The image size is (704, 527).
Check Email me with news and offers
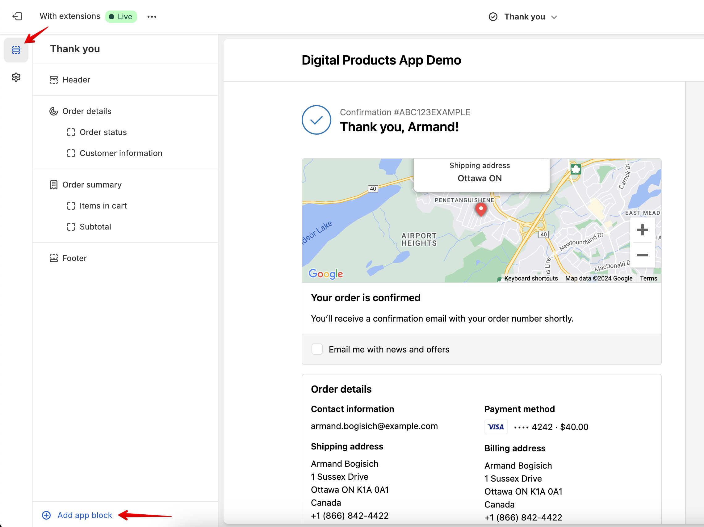pyautogui.click(x=317, y=349)
